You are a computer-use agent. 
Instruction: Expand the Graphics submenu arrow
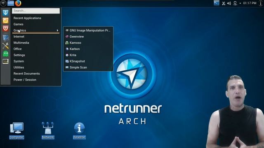[x=57, y=30]
